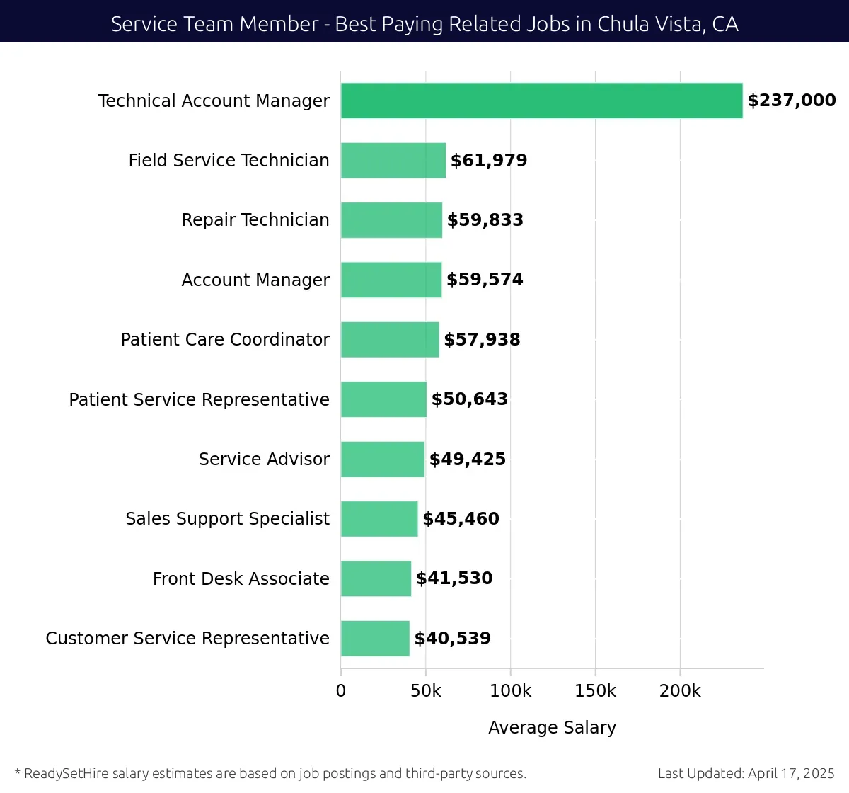Click the Patient Service Representative bar

[x=383, y=399]
